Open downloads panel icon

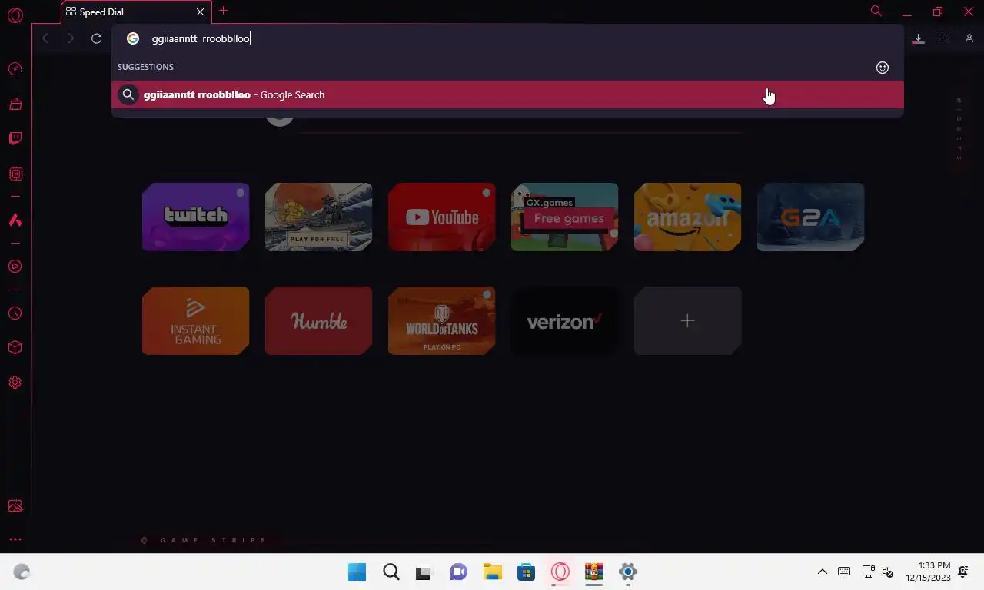click(x=918, y=38)
